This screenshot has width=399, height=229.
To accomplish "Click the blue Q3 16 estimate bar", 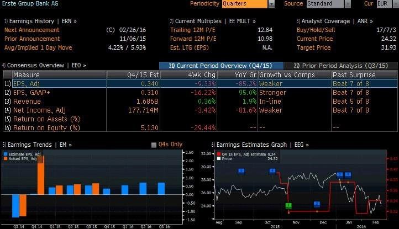I will [x=161, y=189].
